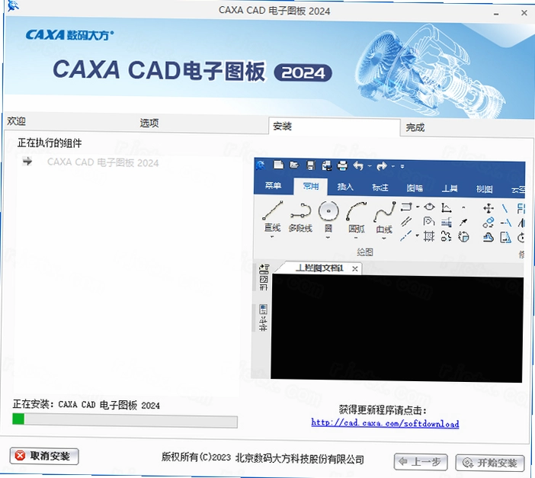Click Undo arrow in preview toolbar
This screenshot has height=478, width=535.
coord(358,166)
